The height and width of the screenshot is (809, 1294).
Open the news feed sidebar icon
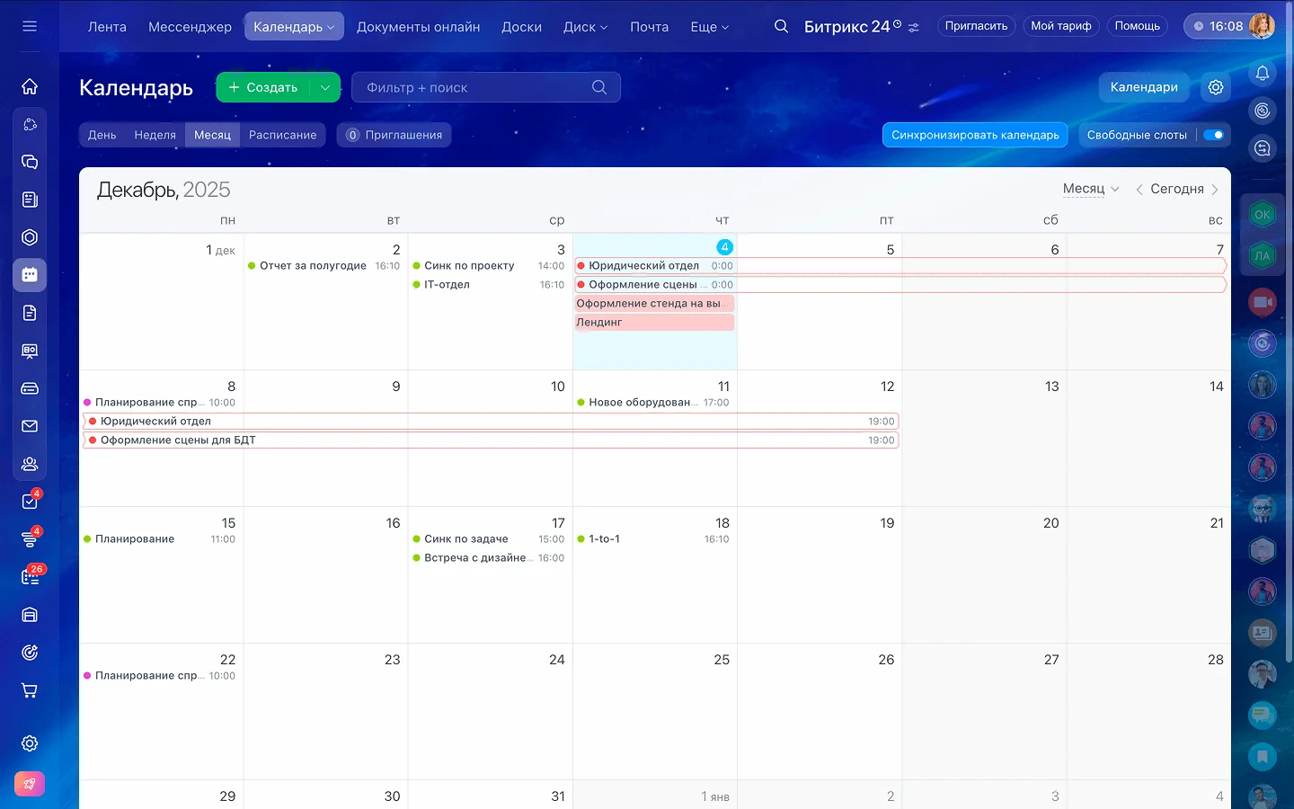pyautogui.click(x=30, y=200)
